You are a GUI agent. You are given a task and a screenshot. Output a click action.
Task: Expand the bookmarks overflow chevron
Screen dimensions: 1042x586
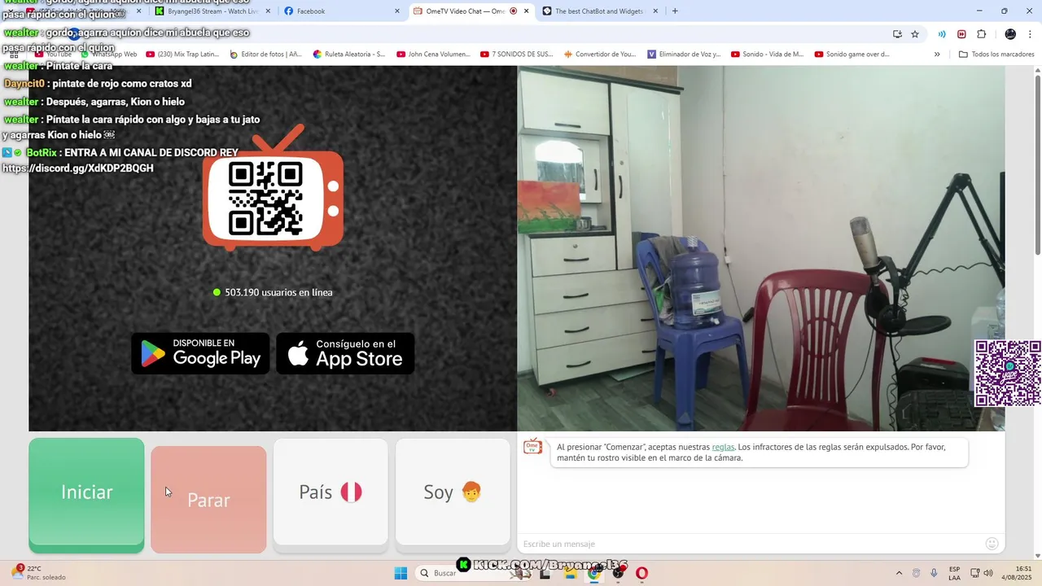pyautogui.click(x=937, y=55)
